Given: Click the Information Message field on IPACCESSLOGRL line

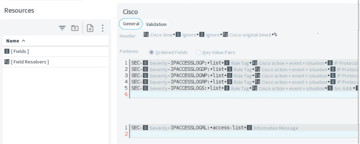Looking at the screenshot, I should coord(275,128).
